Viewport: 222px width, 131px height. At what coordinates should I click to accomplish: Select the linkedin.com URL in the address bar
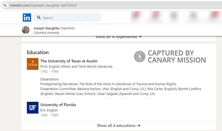(44, 5)
